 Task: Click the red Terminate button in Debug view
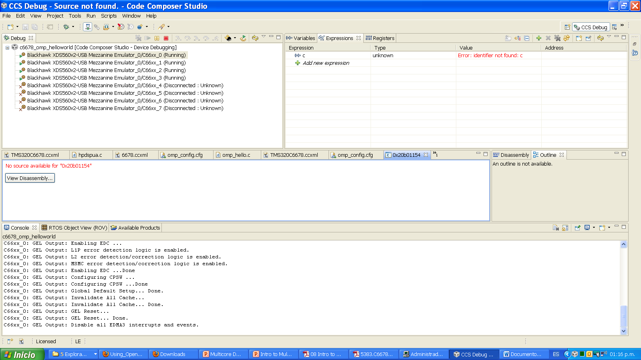click(166, 38)
